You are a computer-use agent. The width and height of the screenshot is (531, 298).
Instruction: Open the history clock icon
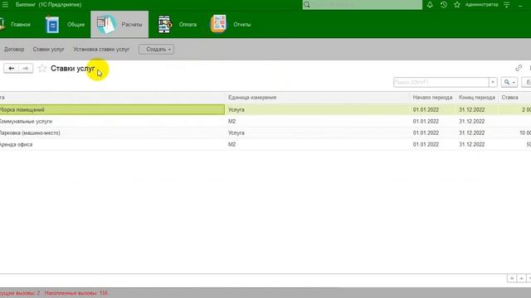[x=444, y=5]
